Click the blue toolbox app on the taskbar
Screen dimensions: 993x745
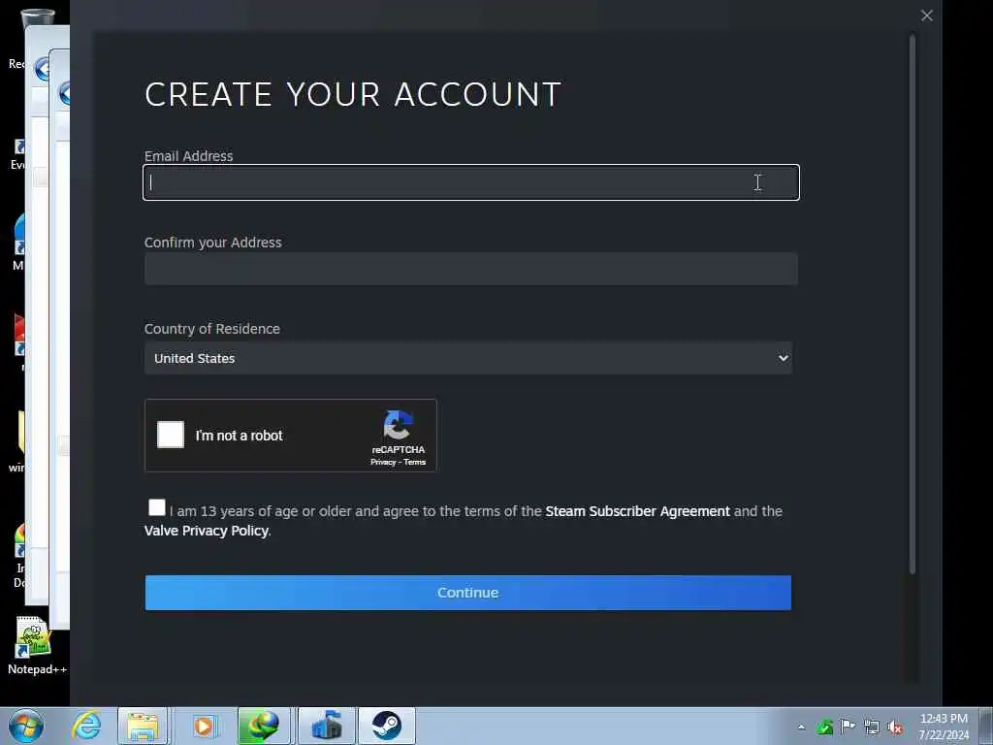(x=326, y=726)
